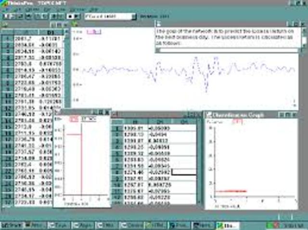Click the left data table's window icon
The height and width of the screenshot is (230, 308).
[5, 24]
